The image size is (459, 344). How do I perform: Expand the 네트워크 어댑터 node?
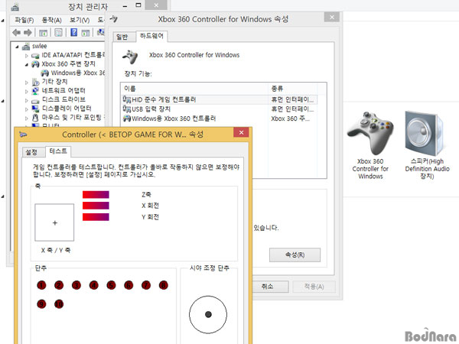tap(26, 92)
